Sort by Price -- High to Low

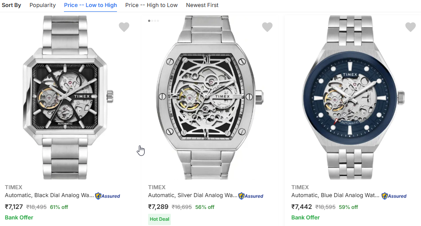[152, 5]
